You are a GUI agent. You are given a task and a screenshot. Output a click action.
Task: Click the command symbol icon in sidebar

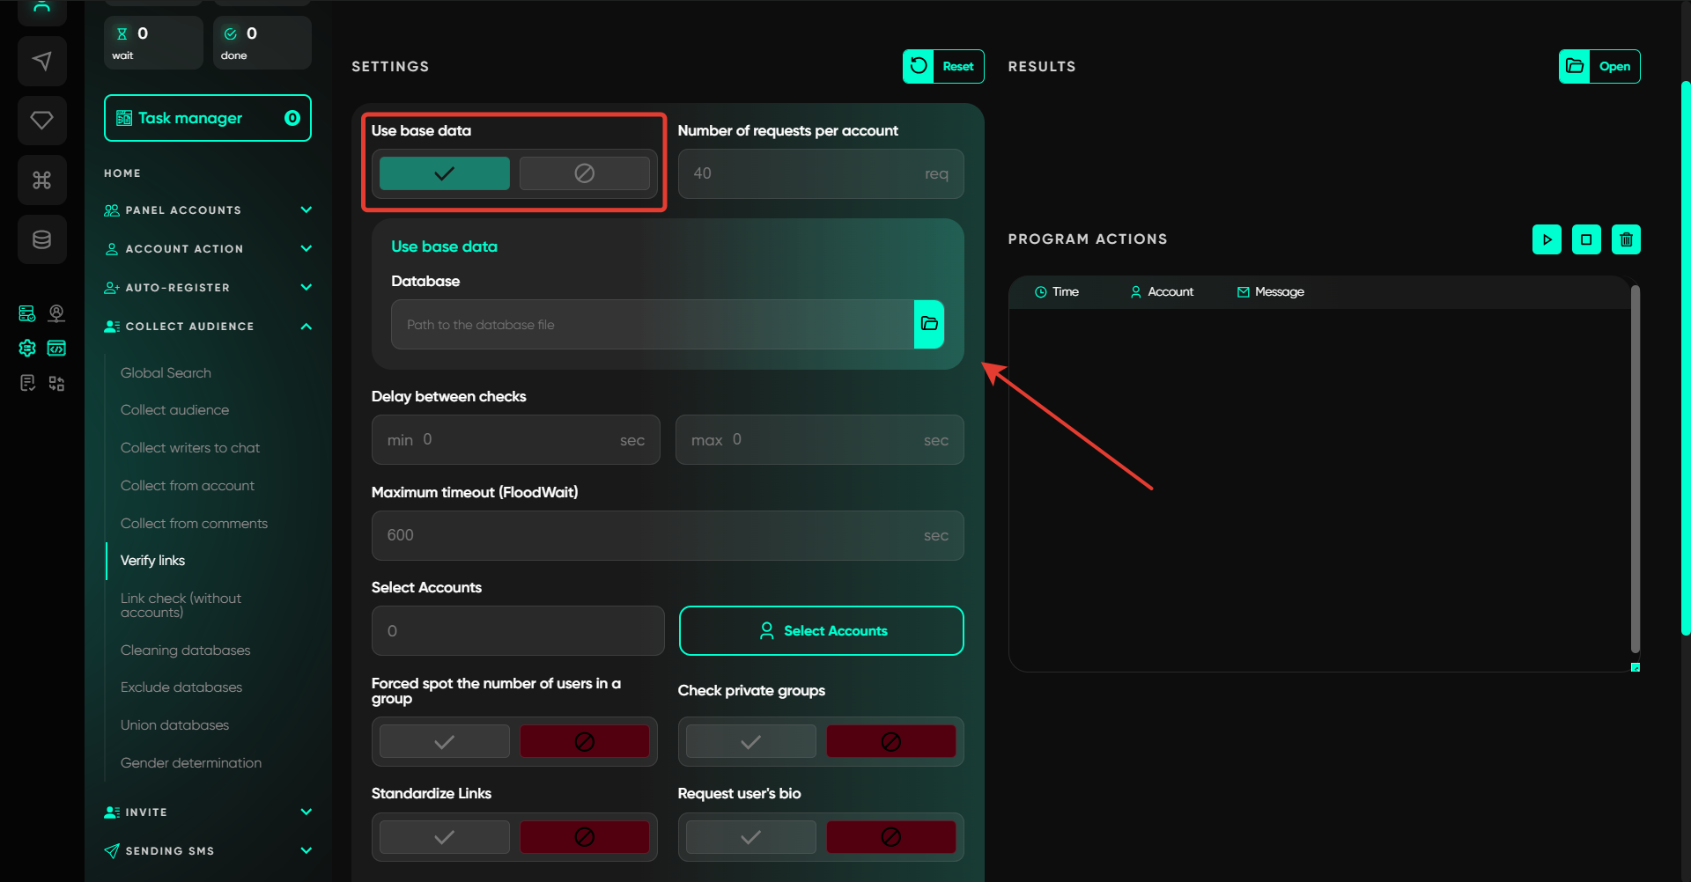tap(41, 180)
